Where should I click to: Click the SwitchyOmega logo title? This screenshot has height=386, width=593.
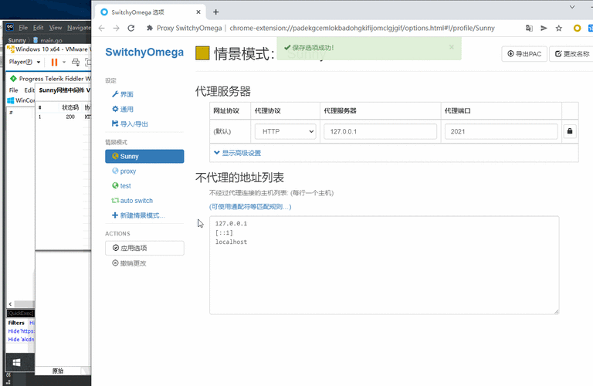tap(144, 52)
